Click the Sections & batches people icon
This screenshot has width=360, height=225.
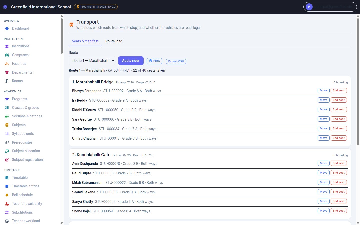coord(7,116)
